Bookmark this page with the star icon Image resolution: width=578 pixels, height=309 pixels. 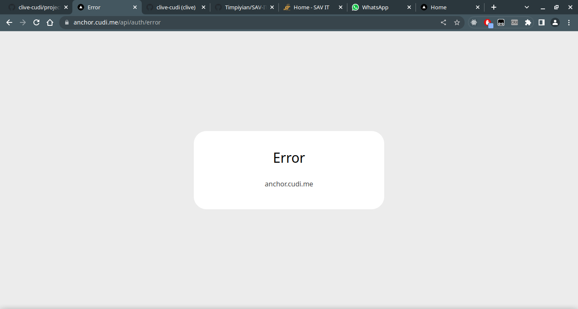click(457, 22)
